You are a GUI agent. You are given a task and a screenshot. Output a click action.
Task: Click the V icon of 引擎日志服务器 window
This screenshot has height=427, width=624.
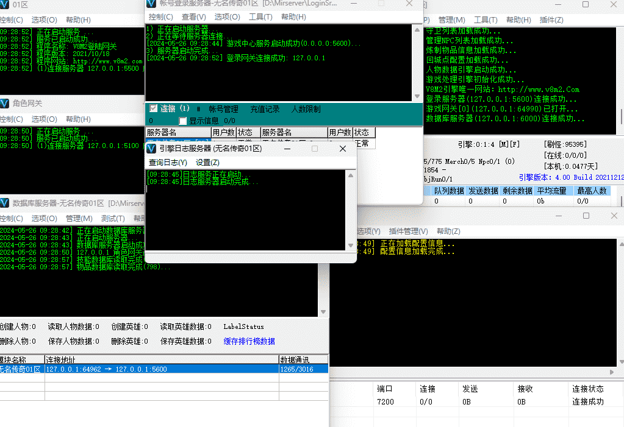(x=151, y=149)
